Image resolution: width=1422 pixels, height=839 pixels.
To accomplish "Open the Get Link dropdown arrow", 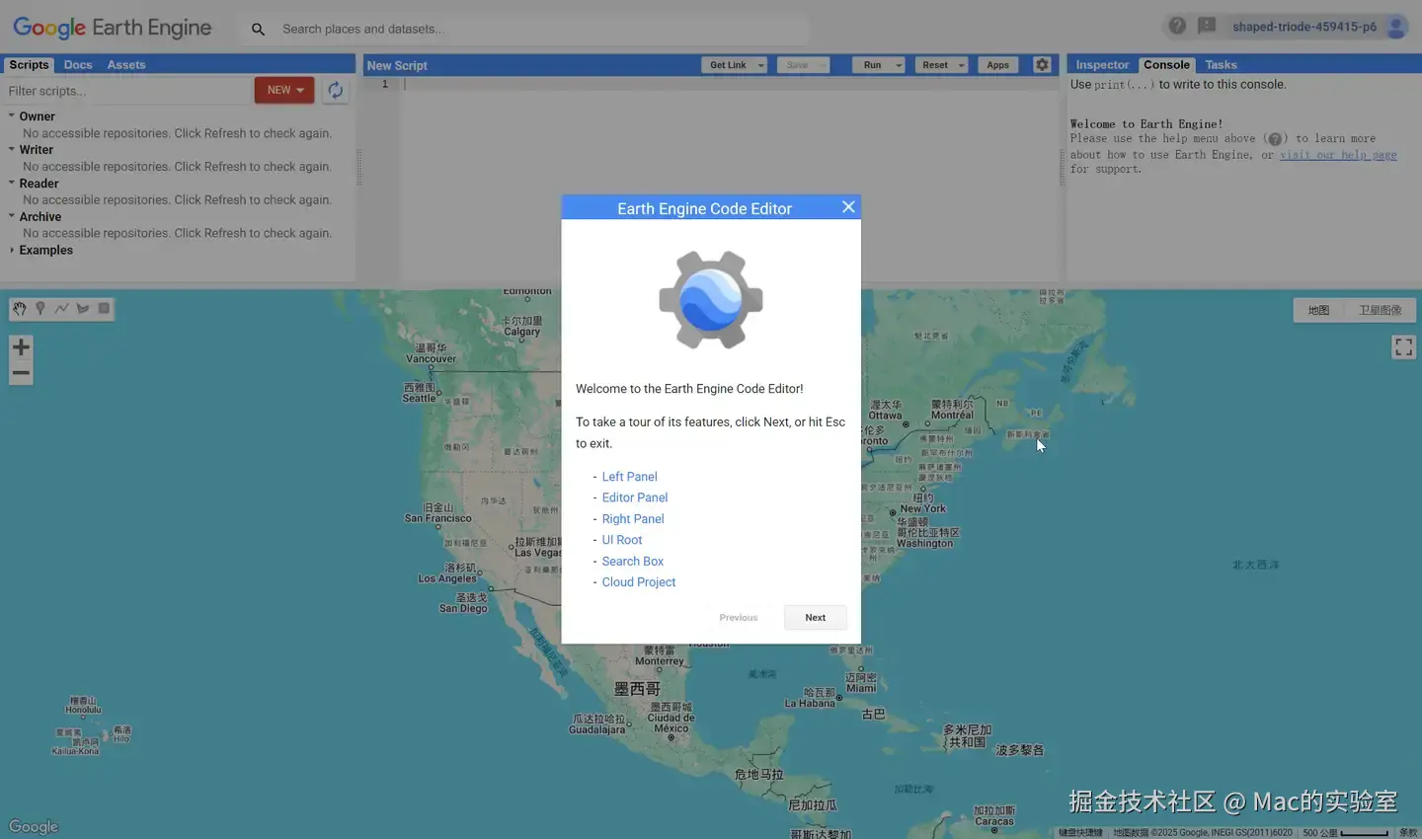I will pos(760,65).
